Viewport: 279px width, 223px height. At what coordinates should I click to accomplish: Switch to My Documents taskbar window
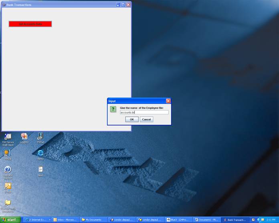[93, 220]
